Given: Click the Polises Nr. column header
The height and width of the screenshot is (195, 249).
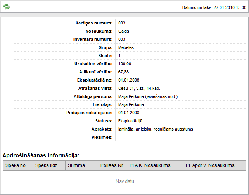Looking at the screenshot, I should (x=112, y=165).
